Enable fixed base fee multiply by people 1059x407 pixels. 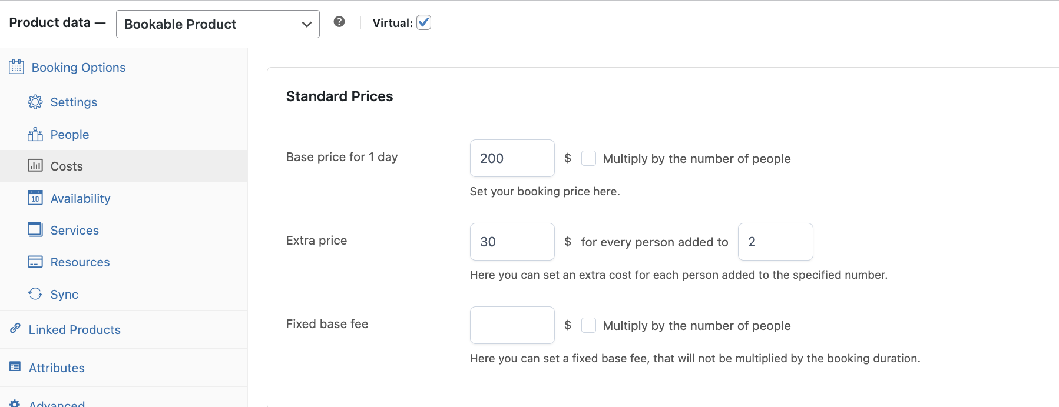588,325
